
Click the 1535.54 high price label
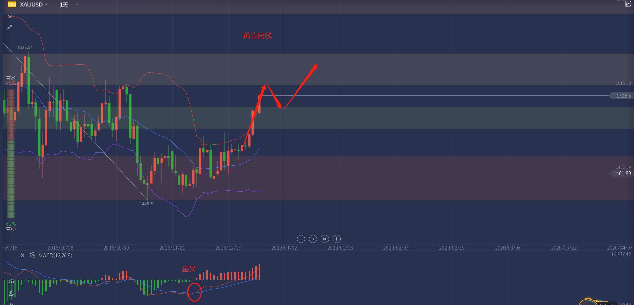click(x=25, y=48)
